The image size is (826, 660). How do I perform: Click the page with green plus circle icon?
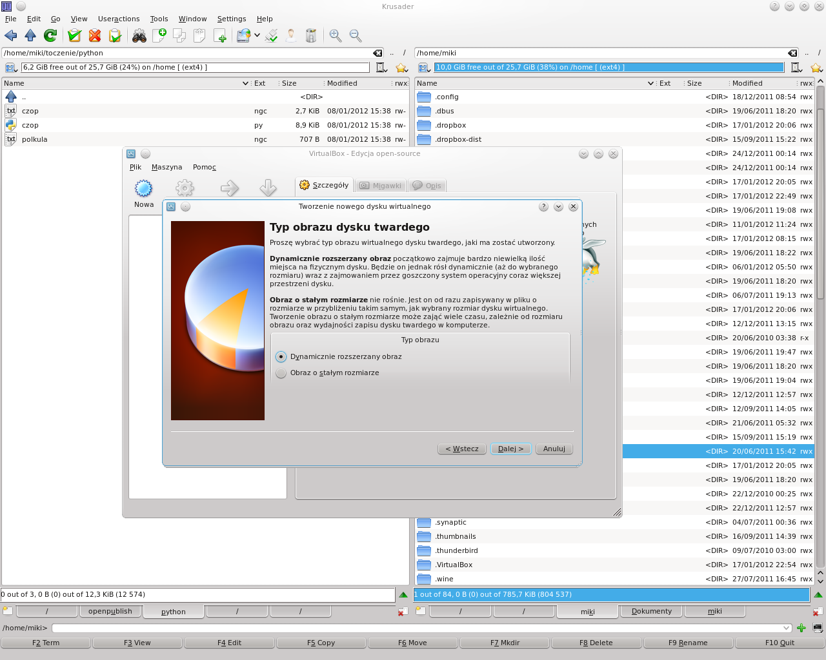(x=159, y=35)
